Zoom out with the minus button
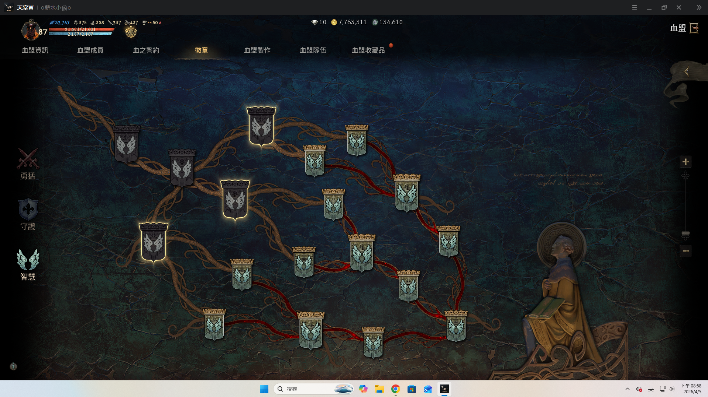 point(685,251)
